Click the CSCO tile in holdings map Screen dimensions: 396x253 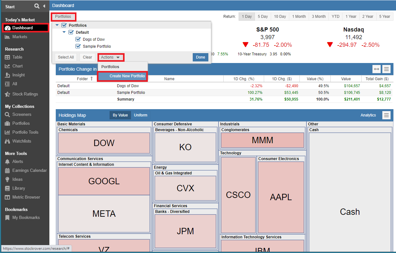click(238, 195)
